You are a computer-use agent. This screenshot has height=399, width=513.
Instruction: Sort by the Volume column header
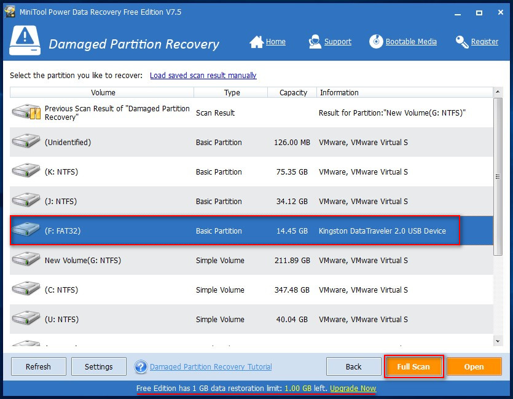pyautogui.click(x=102, y=93)
